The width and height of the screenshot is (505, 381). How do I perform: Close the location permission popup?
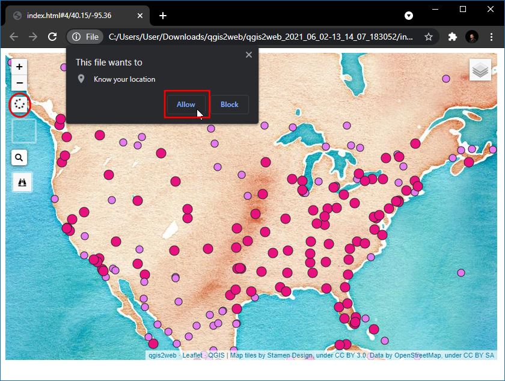click(x=249, y=55)
